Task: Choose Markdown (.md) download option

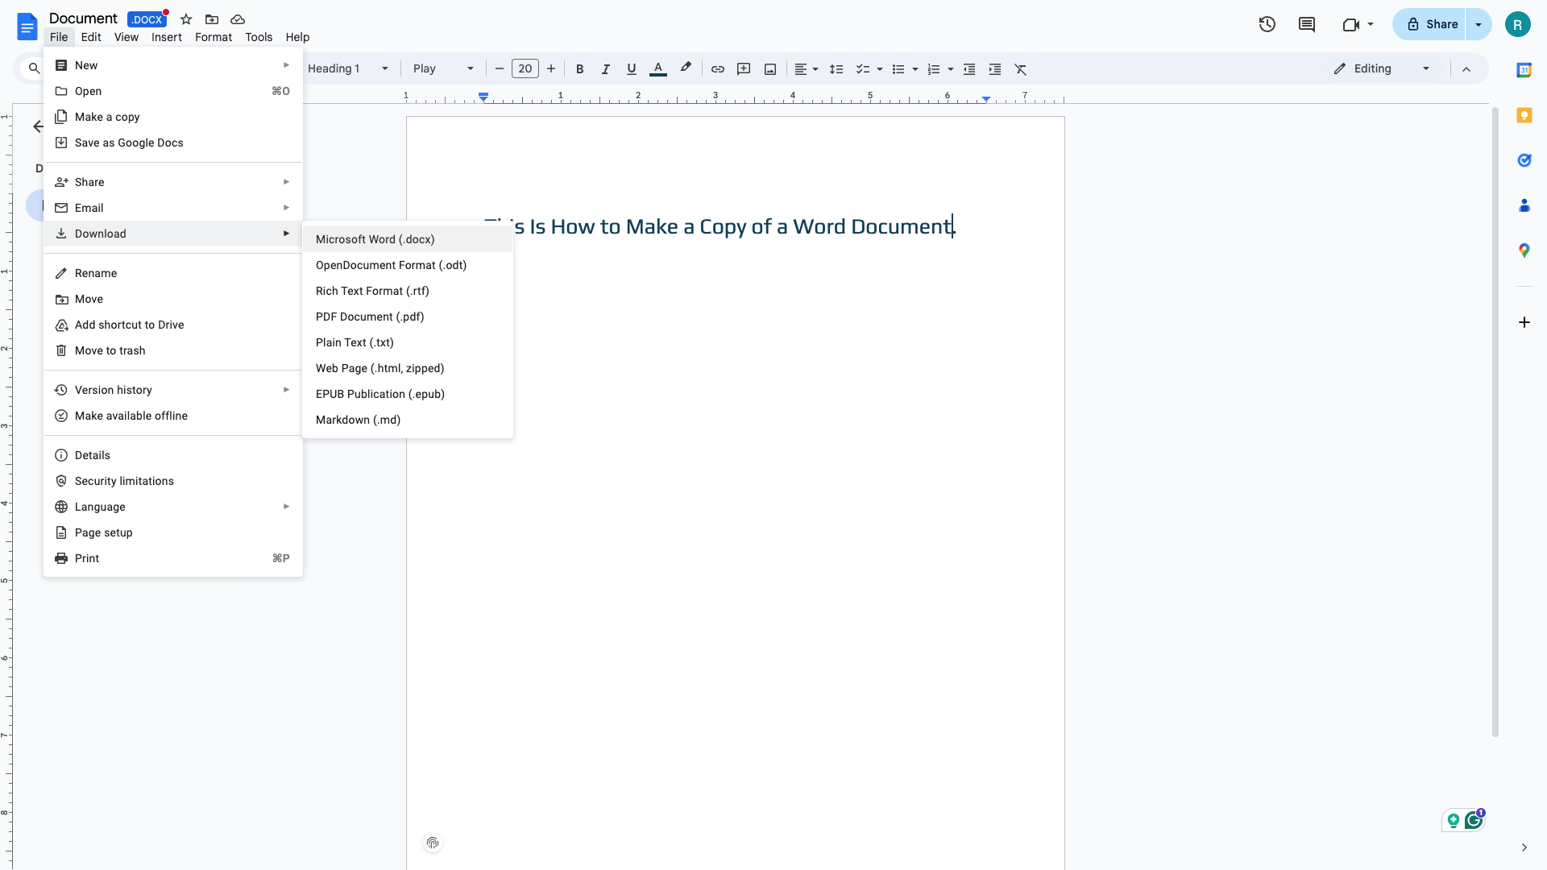Action: [408, 420]
